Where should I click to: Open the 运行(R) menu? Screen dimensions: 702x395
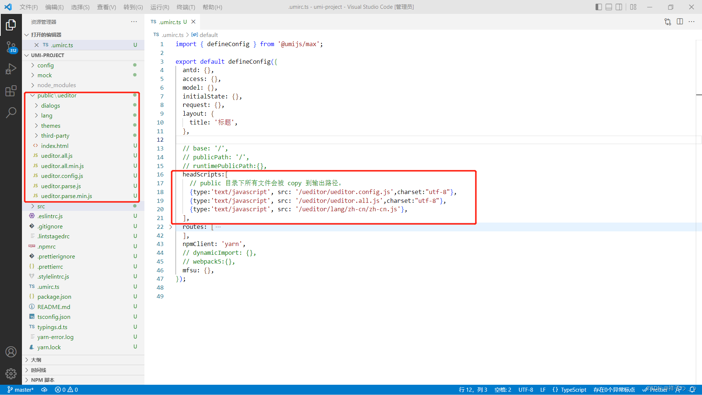(x=160, y=7)
